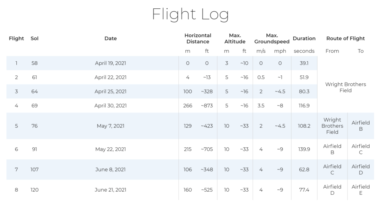Click the merged Wright Brothers Field cell for flights 1-4
The width and height of the screenshot is (389, 203).
[x=345, y=87]
